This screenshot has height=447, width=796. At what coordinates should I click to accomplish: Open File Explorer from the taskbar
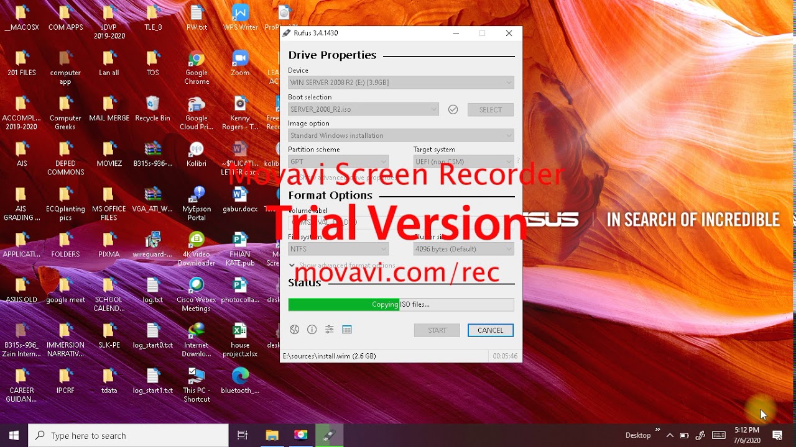click(272, 435)
